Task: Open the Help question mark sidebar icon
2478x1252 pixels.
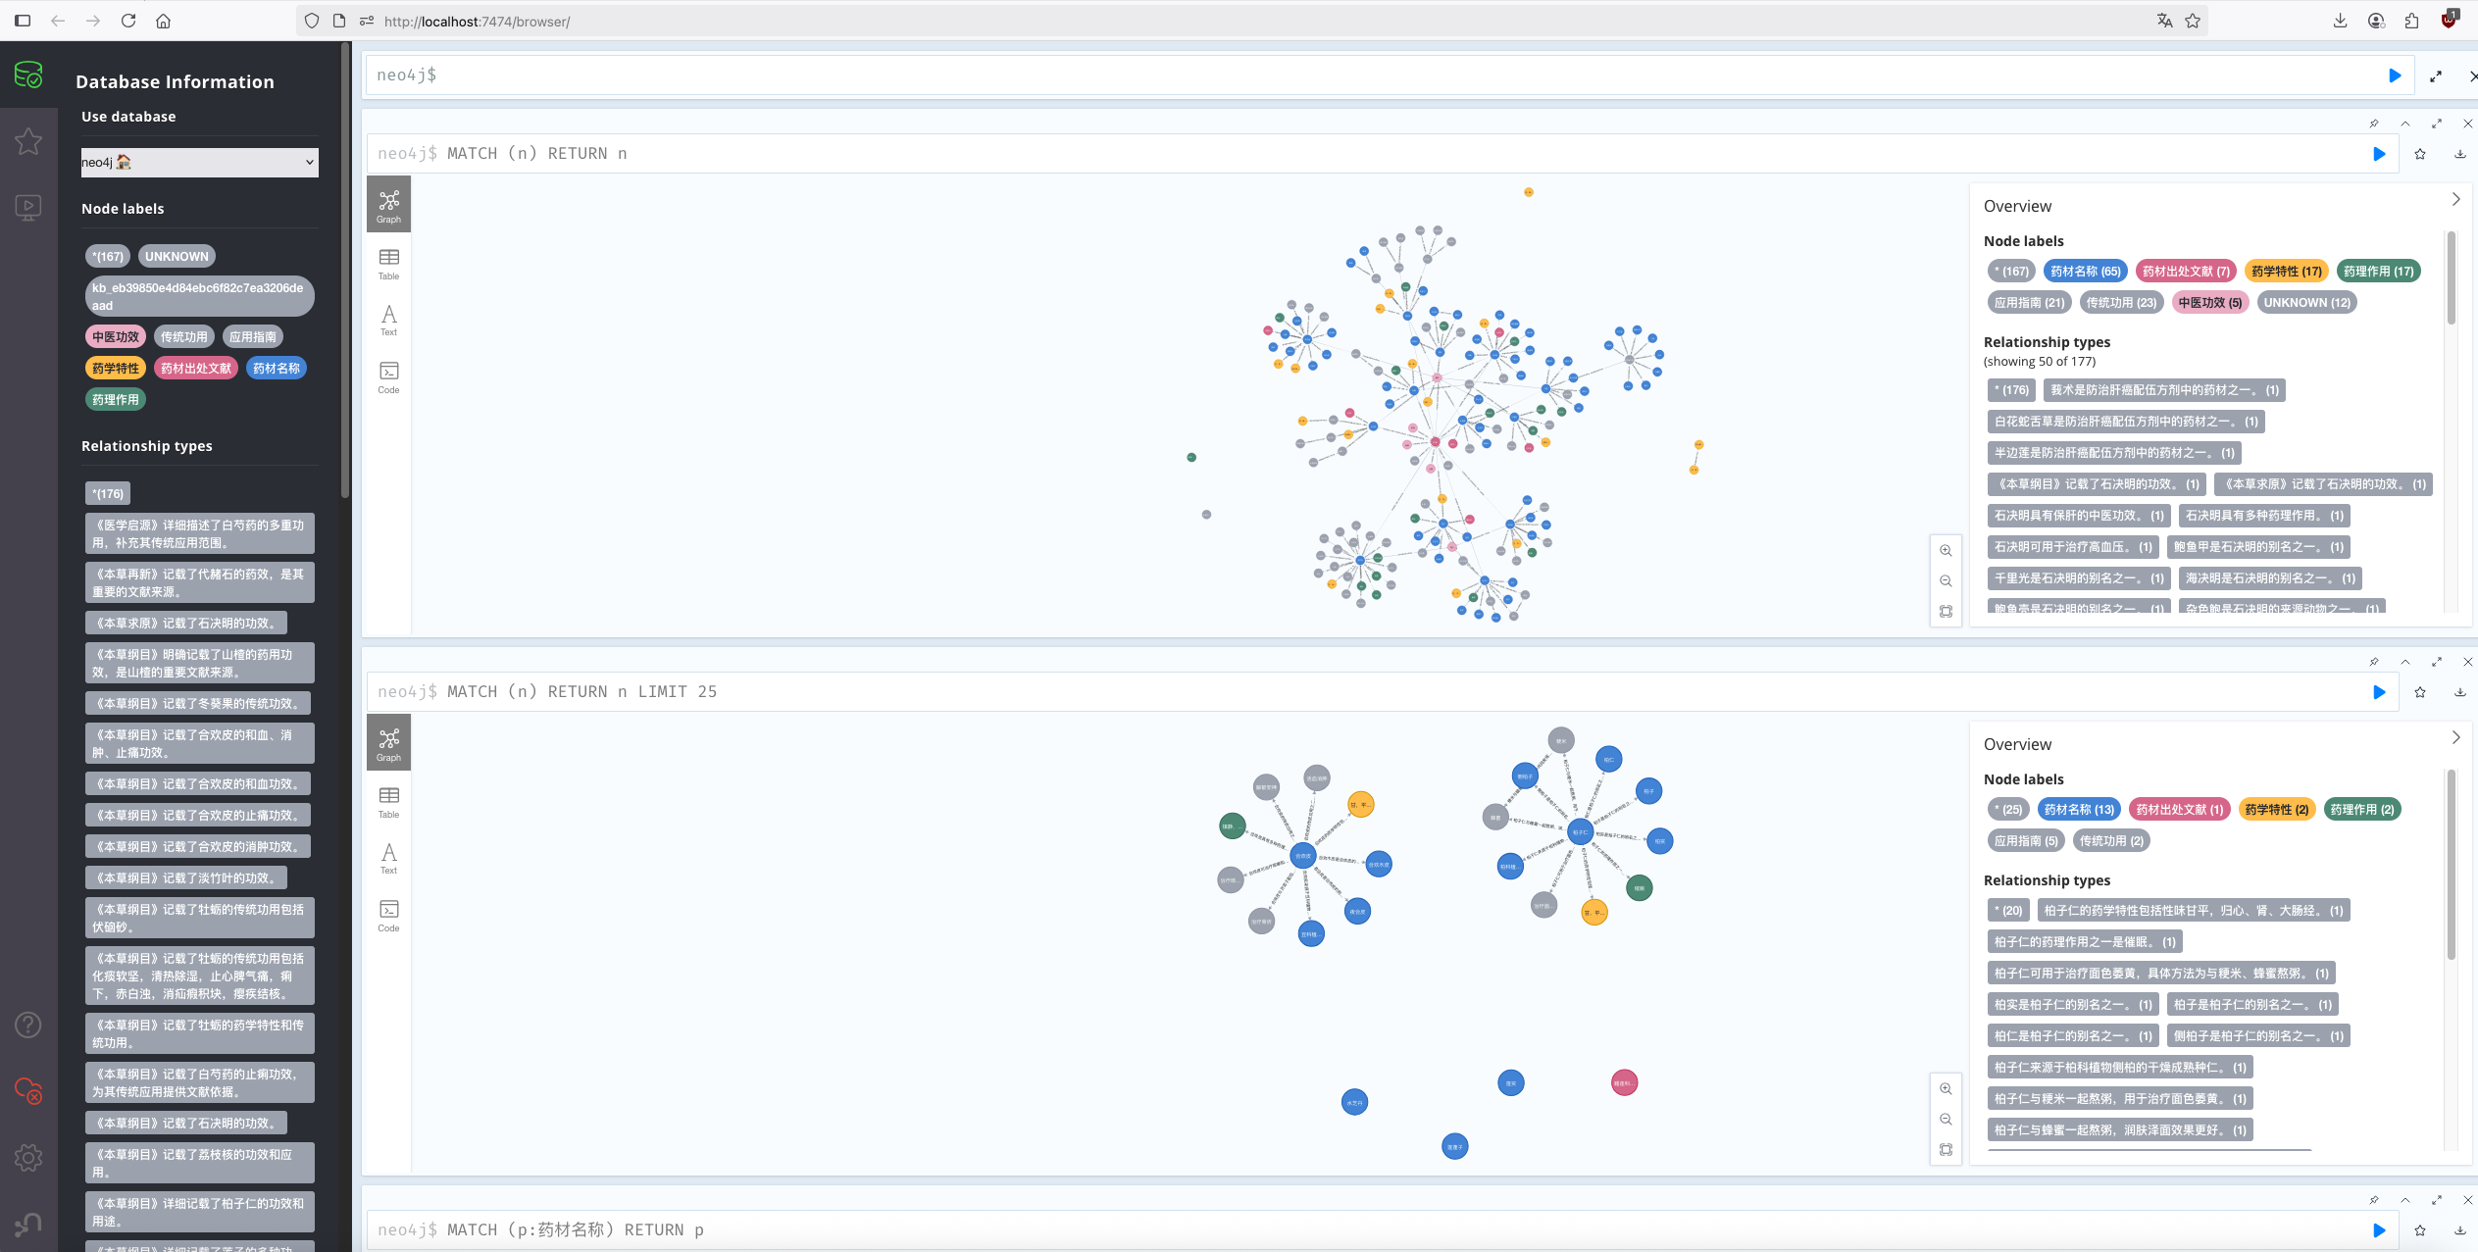Action: click(28, 1025)
